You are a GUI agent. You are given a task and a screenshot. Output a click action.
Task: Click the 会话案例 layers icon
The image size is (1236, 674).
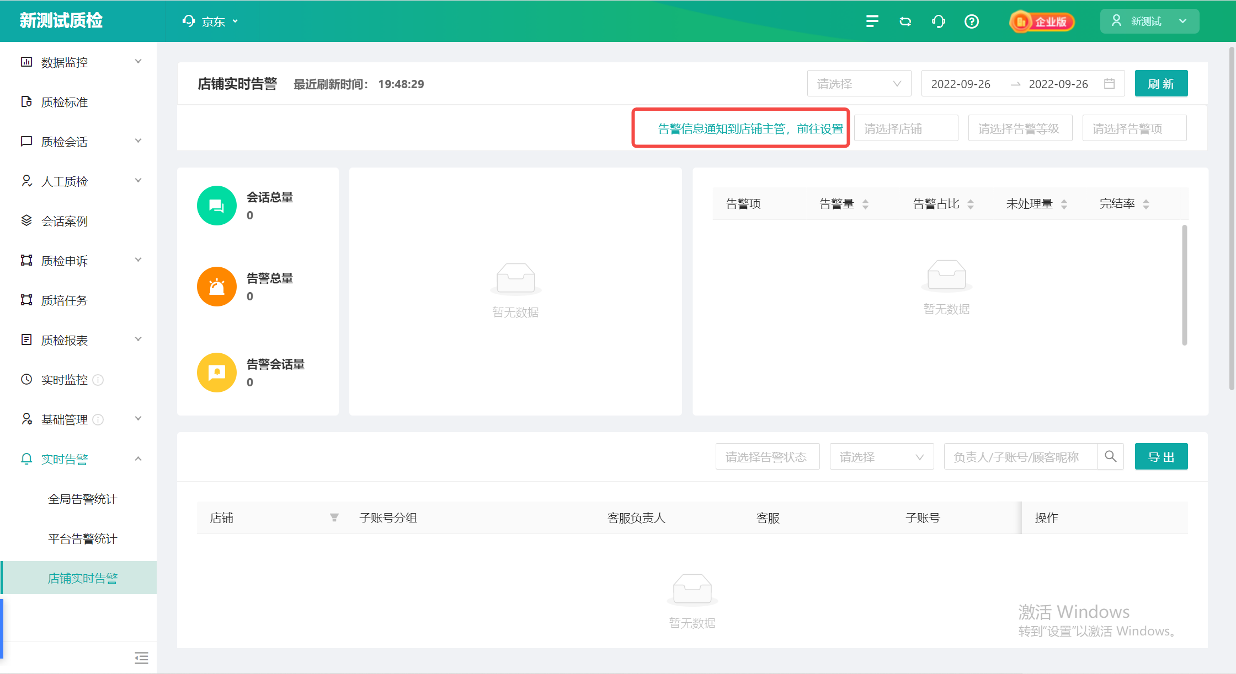coord(26,220)
